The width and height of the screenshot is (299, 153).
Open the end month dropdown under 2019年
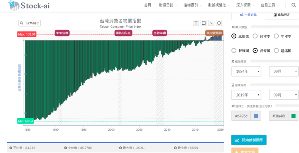point(284,95)
